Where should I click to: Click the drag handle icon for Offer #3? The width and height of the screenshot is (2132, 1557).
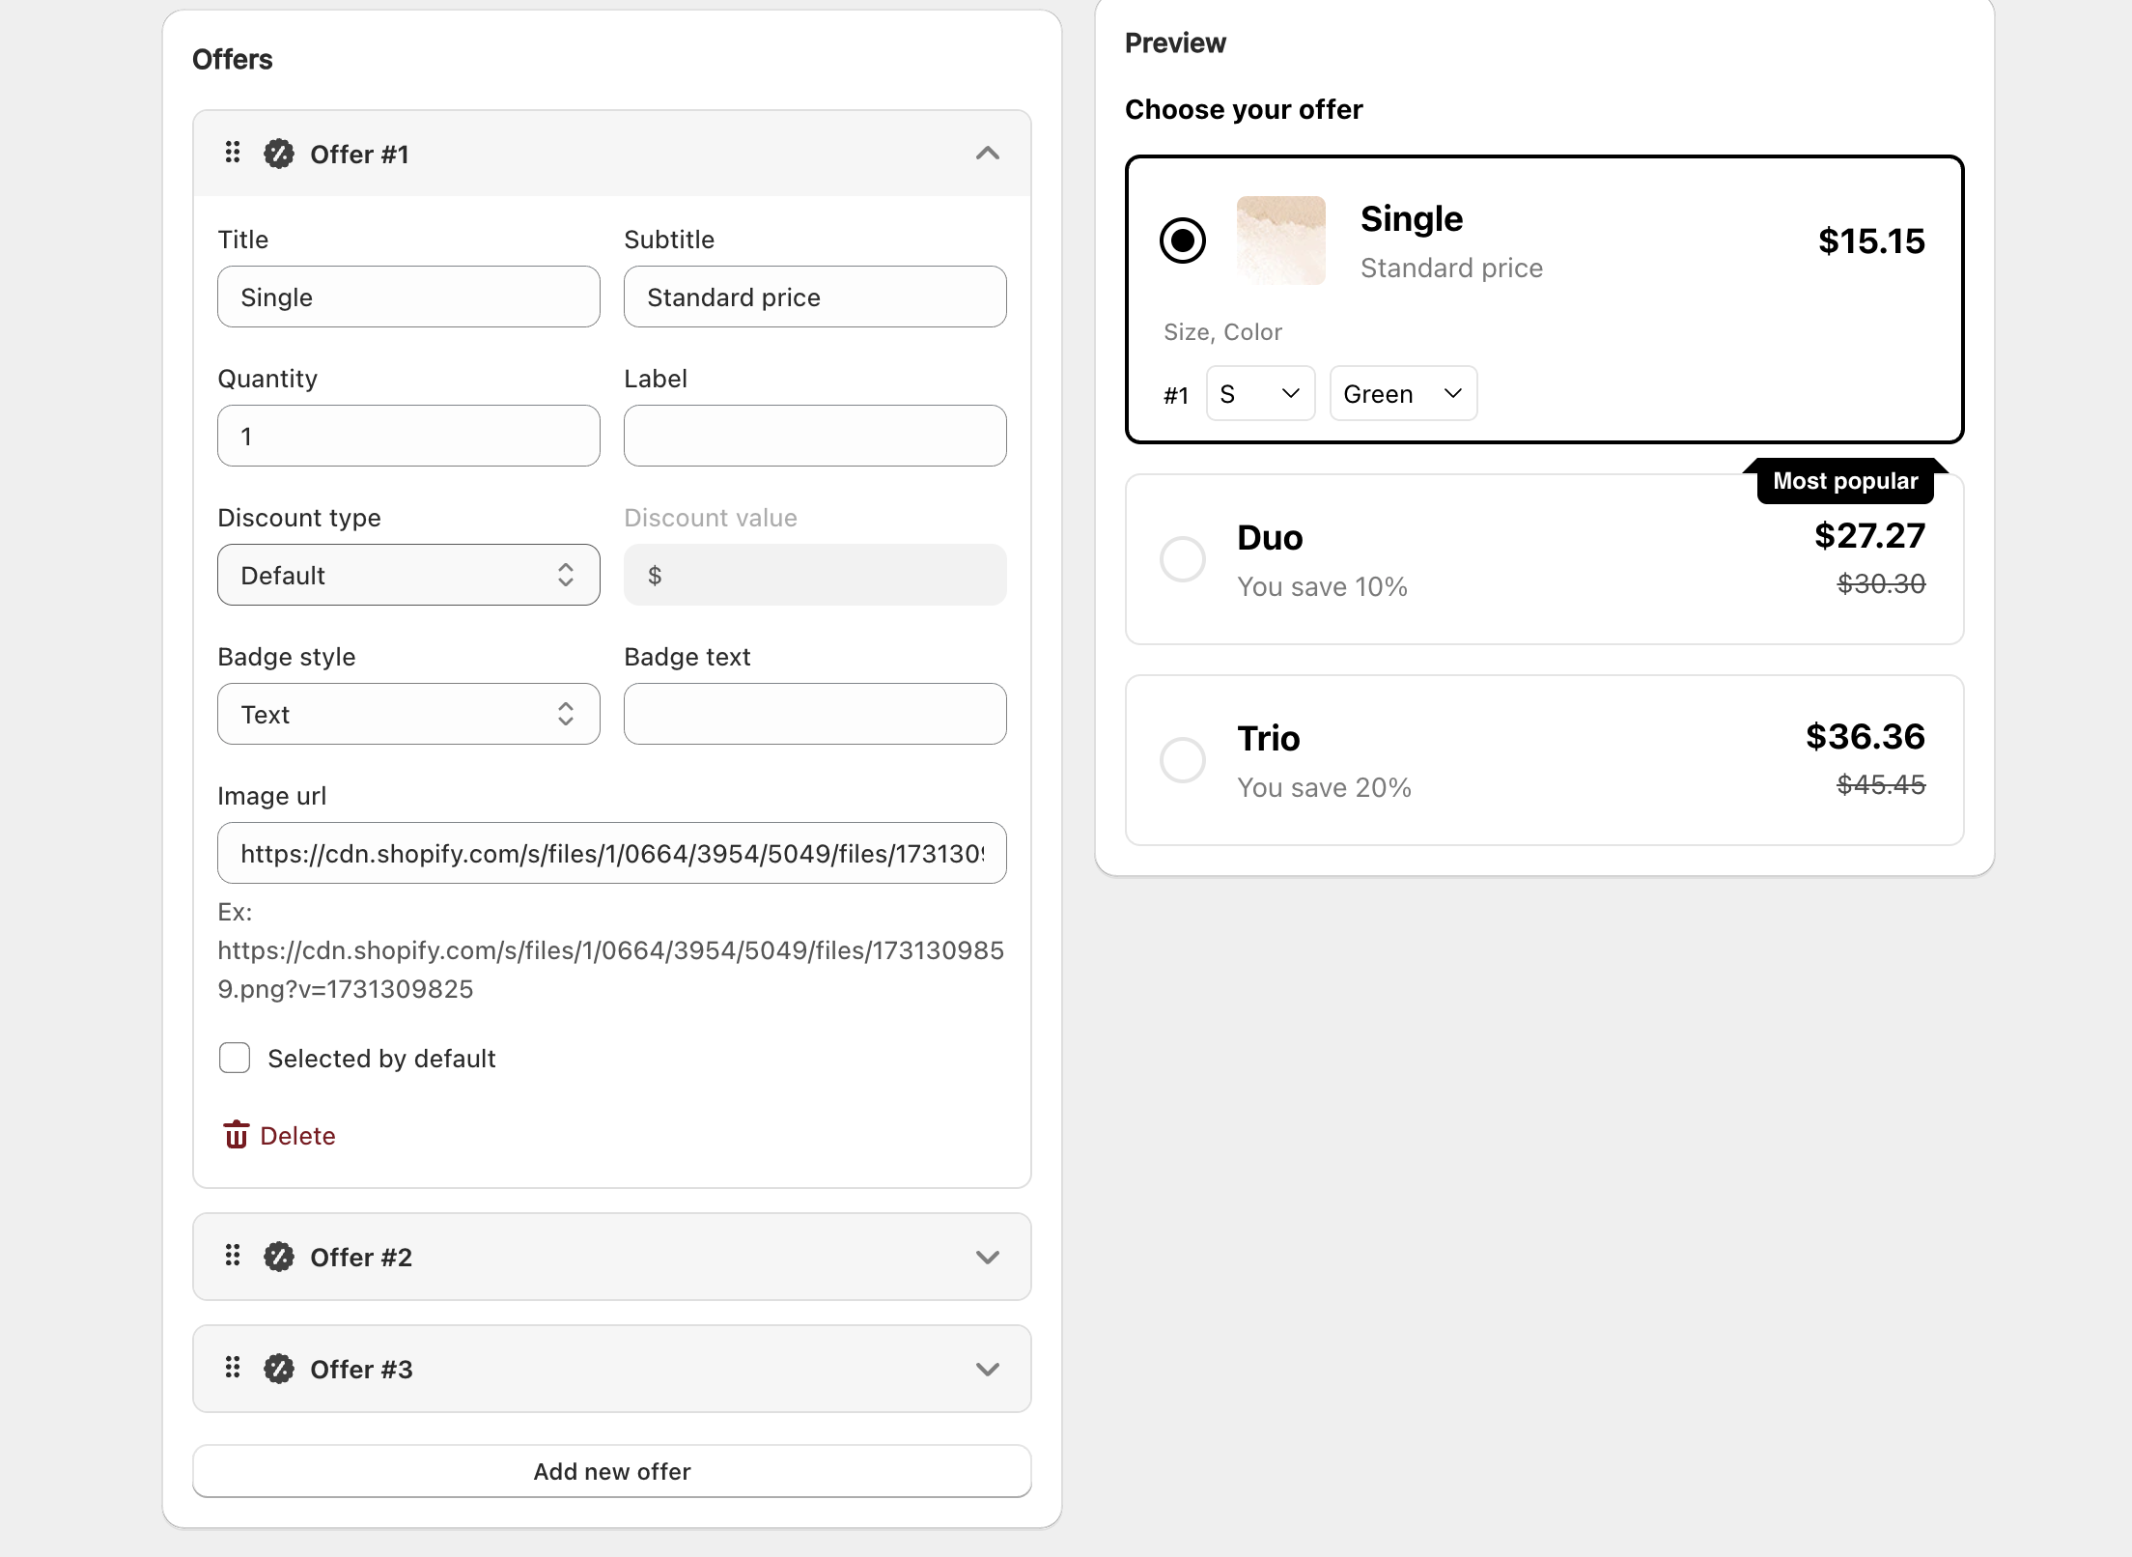click(x=233, y=1368)
